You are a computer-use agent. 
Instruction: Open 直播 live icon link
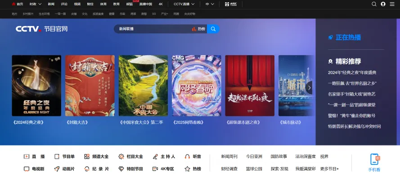tap(34, 157)
